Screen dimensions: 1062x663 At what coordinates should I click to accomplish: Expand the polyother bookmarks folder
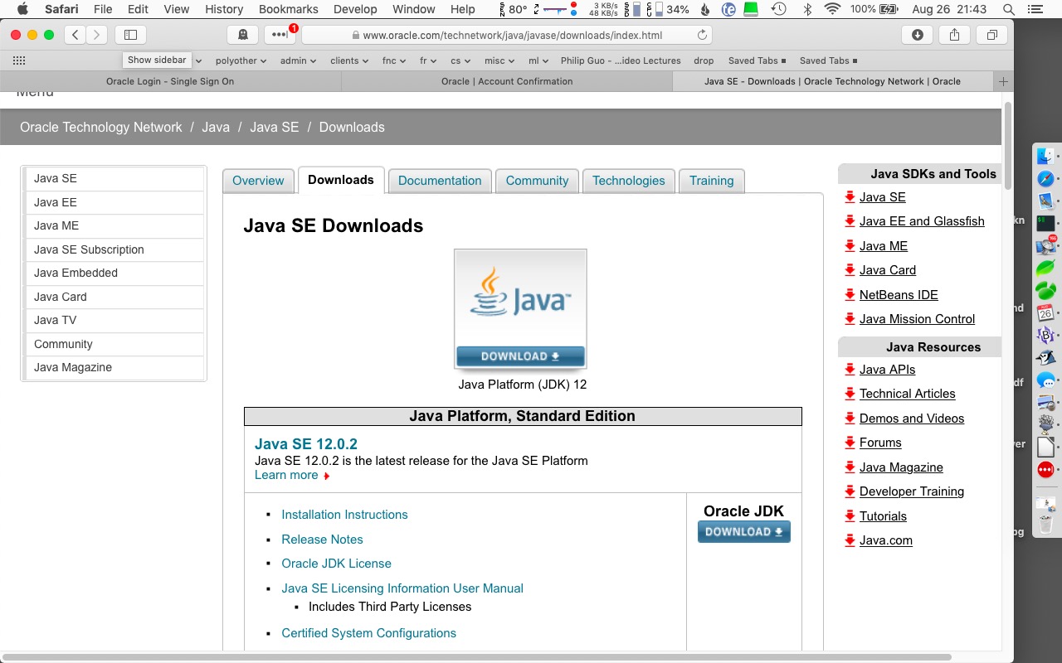241,60
